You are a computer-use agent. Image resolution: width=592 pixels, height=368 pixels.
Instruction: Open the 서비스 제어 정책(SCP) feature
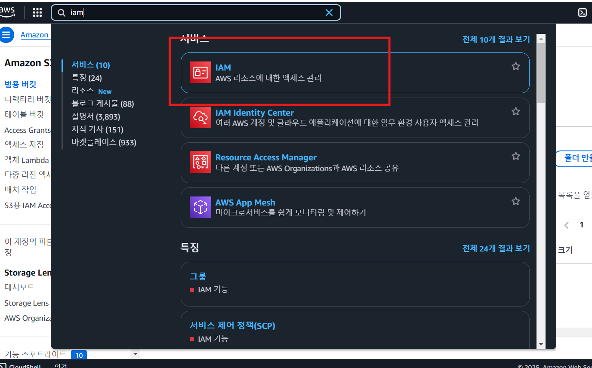(232, 326)
